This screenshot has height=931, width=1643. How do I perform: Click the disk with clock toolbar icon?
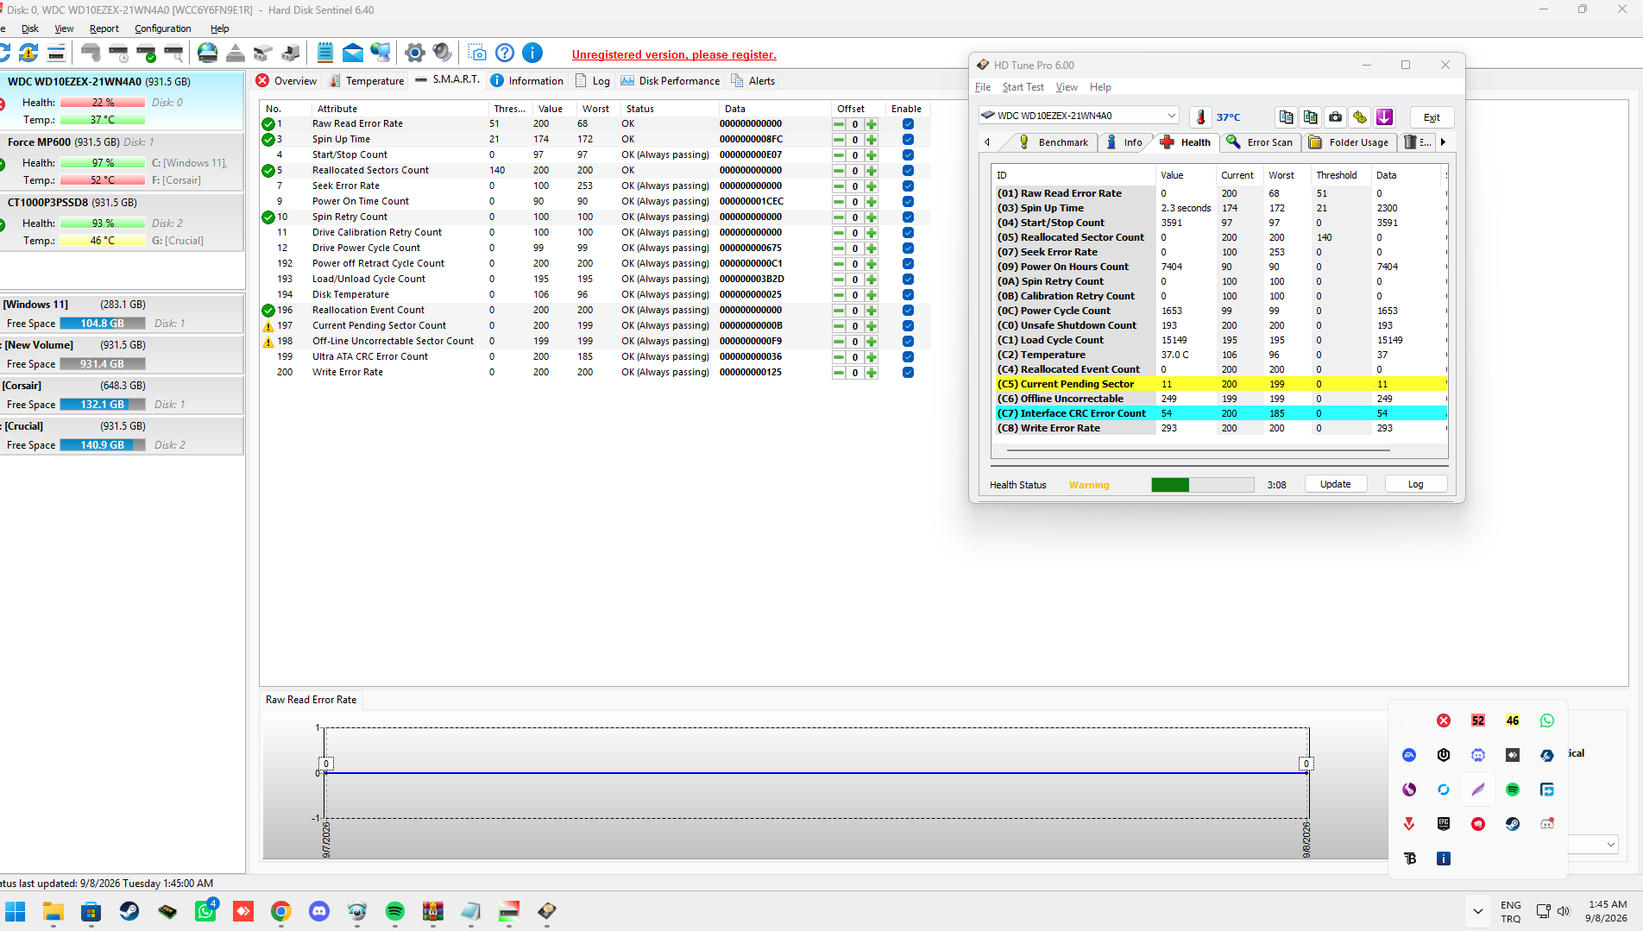(119, 53)
